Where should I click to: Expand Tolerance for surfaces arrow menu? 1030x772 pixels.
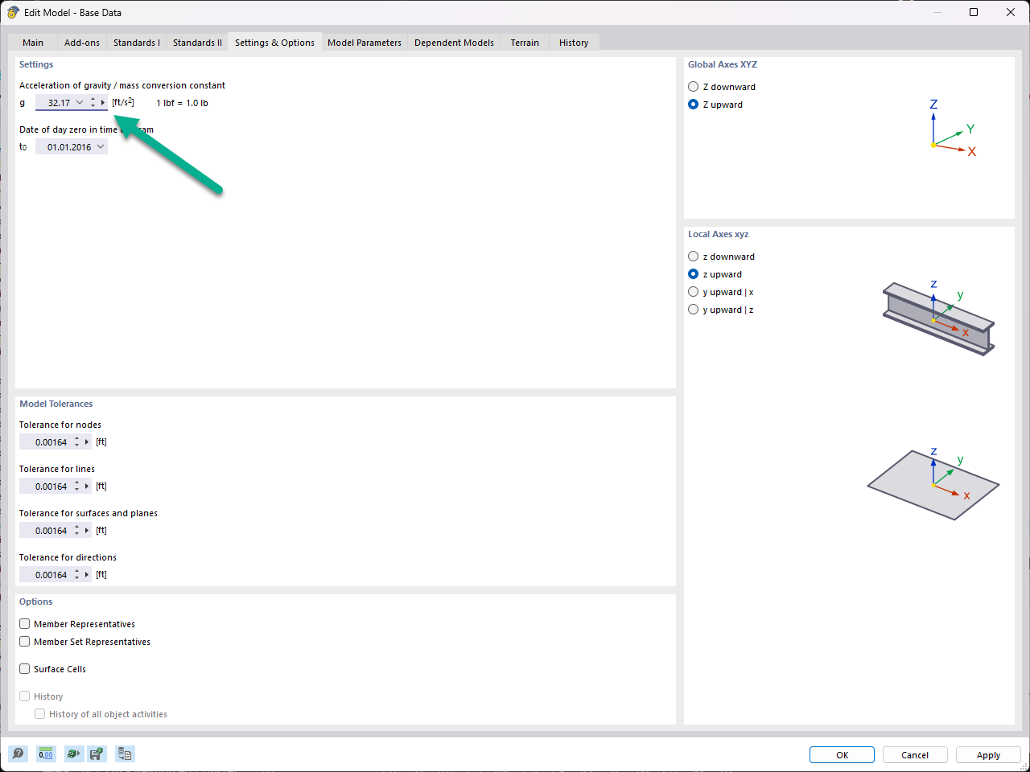tap(87, 531)
